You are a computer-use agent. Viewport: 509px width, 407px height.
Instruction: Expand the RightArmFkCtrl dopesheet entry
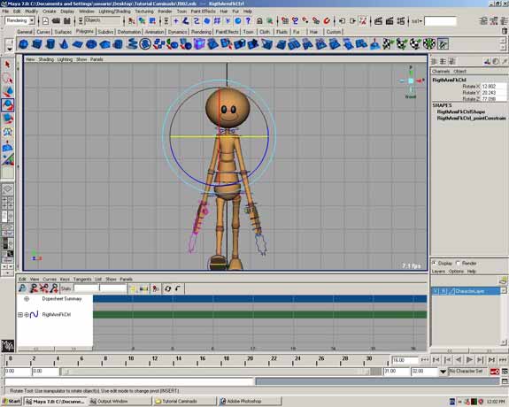coord(20,314)
